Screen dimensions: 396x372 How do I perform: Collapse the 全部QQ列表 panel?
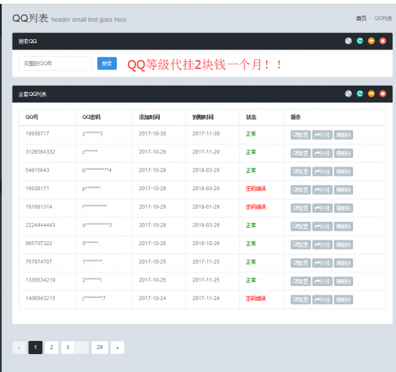[x=371, y=94]
